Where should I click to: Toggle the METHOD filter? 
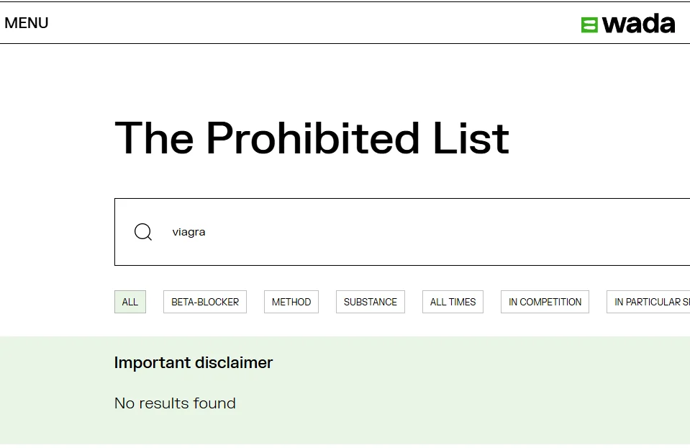pos(291,302)
